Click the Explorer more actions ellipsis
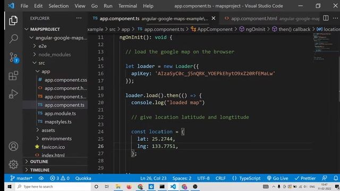 pos(79,18)
